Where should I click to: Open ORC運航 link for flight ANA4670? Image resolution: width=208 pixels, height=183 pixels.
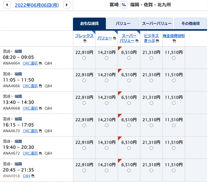(30, 131)
